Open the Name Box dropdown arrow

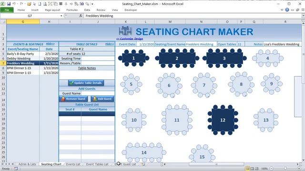tap(61, 16)
